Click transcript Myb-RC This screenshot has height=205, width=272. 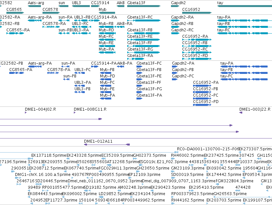point(107,40)
